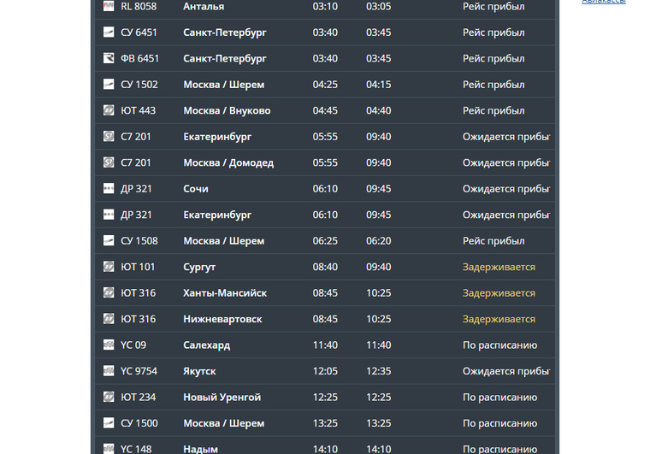Click the S7 logo on the Екатеринбург С7 201 row
Viewport: 650px width, 454px height.
coord(109,136)
